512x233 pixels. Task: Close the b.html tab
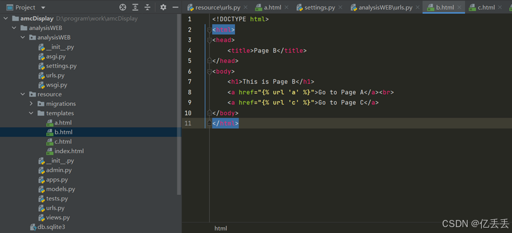tap(459, 7)
